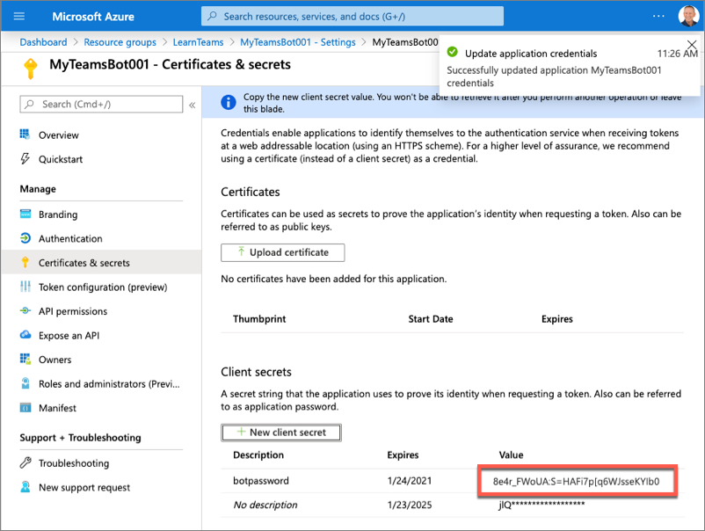Click the sidebar Search (Cmd+/) box
The image size is (705, 531).
(x=101, y=104)
